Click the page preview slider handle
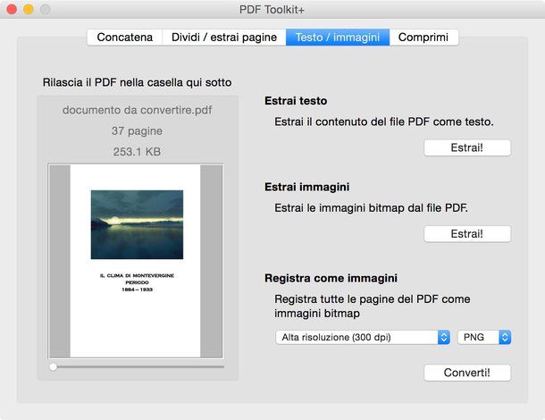The height and width of the screenshot is (420, 545). click(x=54, y=366)
